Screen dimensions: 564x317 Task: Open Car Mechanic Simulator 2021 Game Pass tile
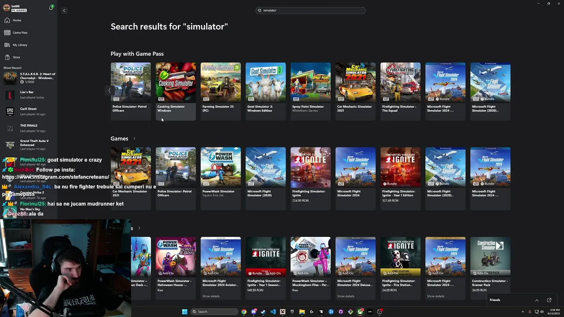click(356, 91)
